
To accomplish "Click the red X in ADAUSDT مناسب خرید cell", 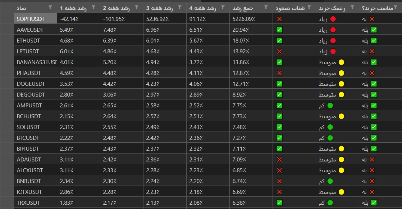I will click(x=372, y=160).
